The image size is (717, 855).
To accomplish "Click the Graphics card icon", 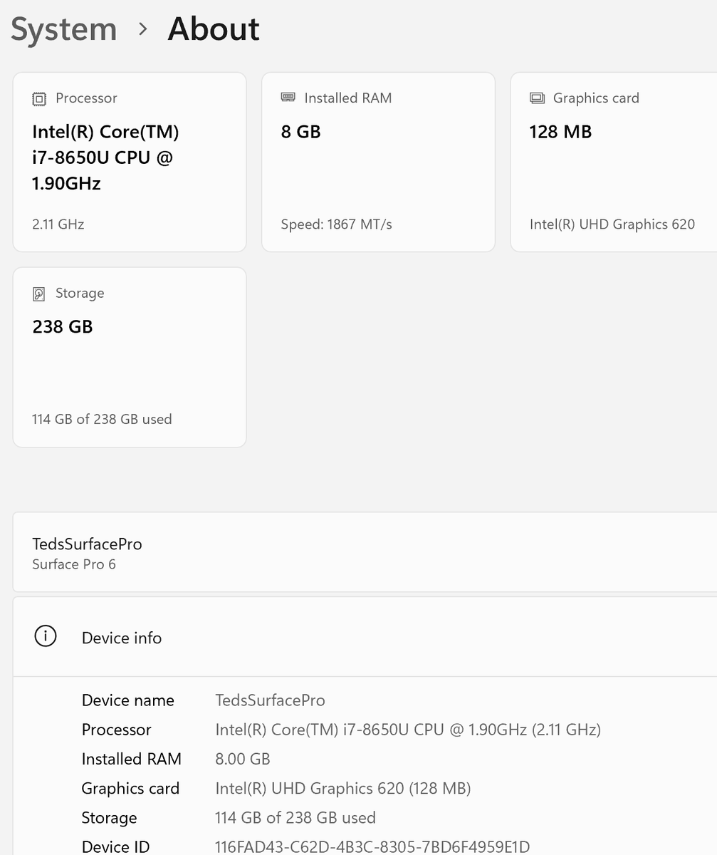I will 537,98.
